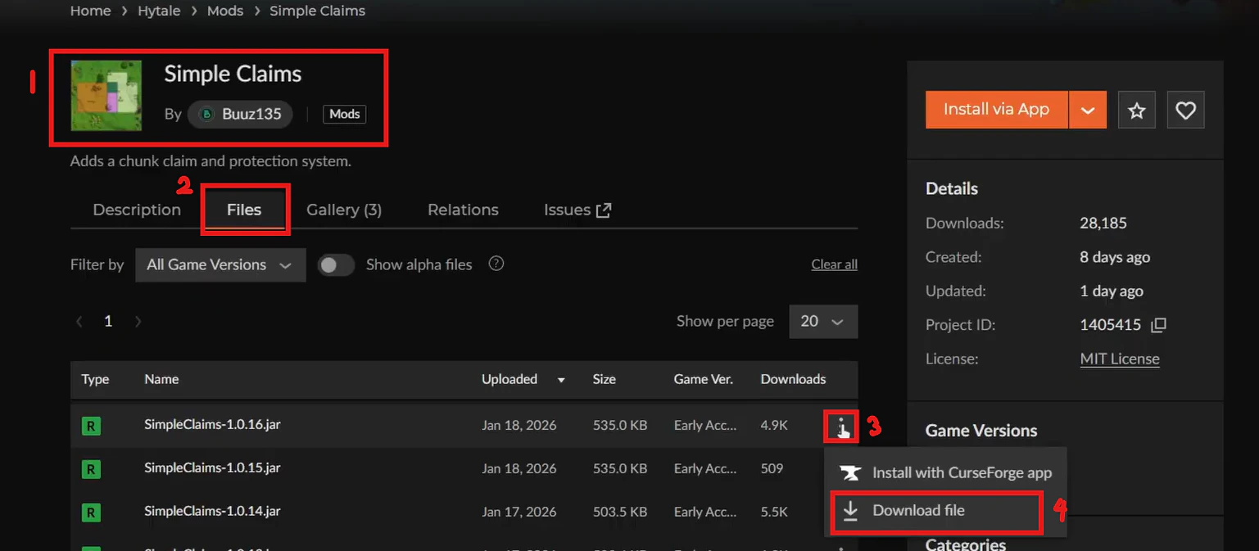Click the Install via App button
The height and width of the screenshot is (551, 1259).
click(x=997, y=110)
